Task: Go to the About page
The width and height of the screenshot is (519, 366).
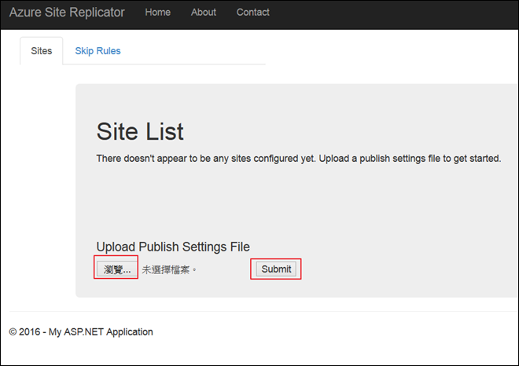Action: (x=203, y=13)
